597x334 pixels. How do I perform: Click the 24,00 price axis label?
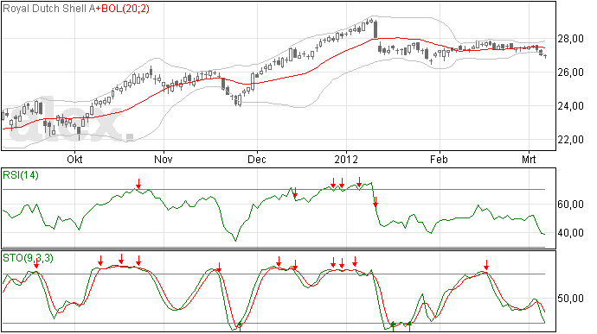pyautogui.click(x=570, y=106)
